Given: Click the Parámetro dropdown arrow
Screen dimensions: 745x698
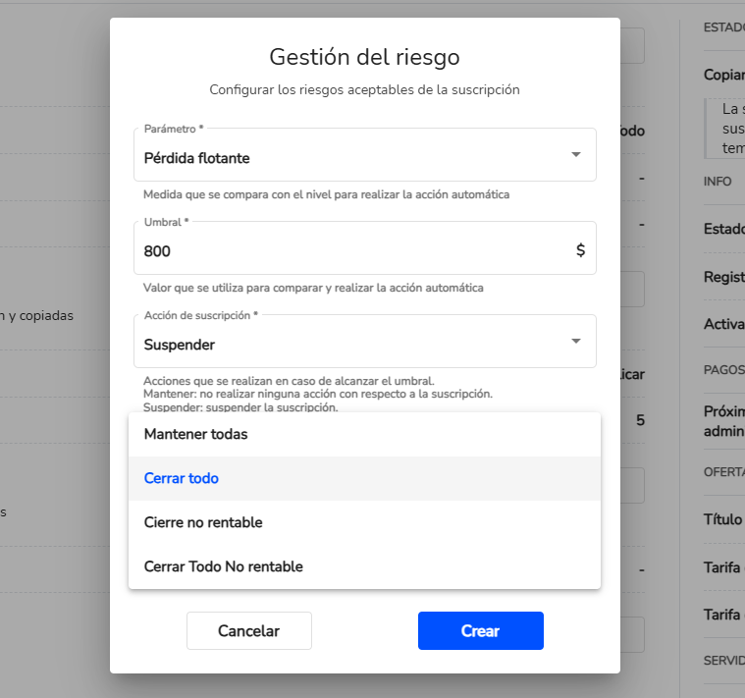Looking at the screenshot, I should pos(576,155).
